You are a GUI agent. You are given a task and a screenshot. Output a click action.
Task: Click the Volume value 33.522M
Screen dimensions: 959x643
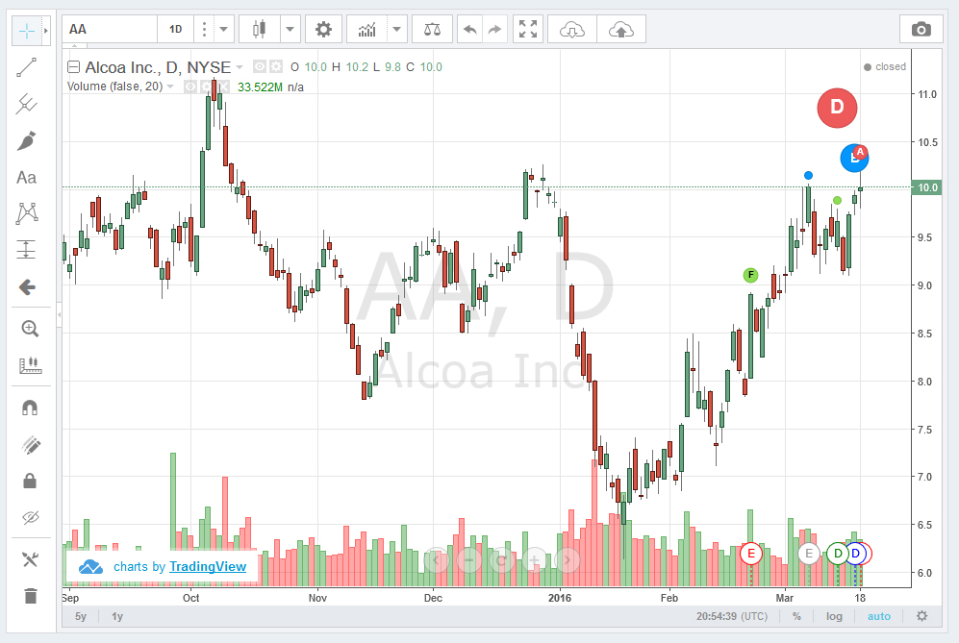pyautogui.click(x=260, y=87)
